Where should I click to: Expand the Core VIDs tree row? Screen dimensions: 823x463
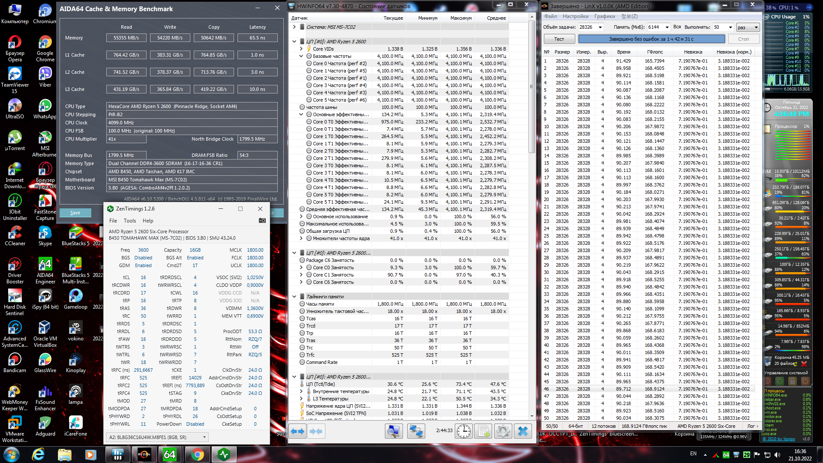coord(301,49)
